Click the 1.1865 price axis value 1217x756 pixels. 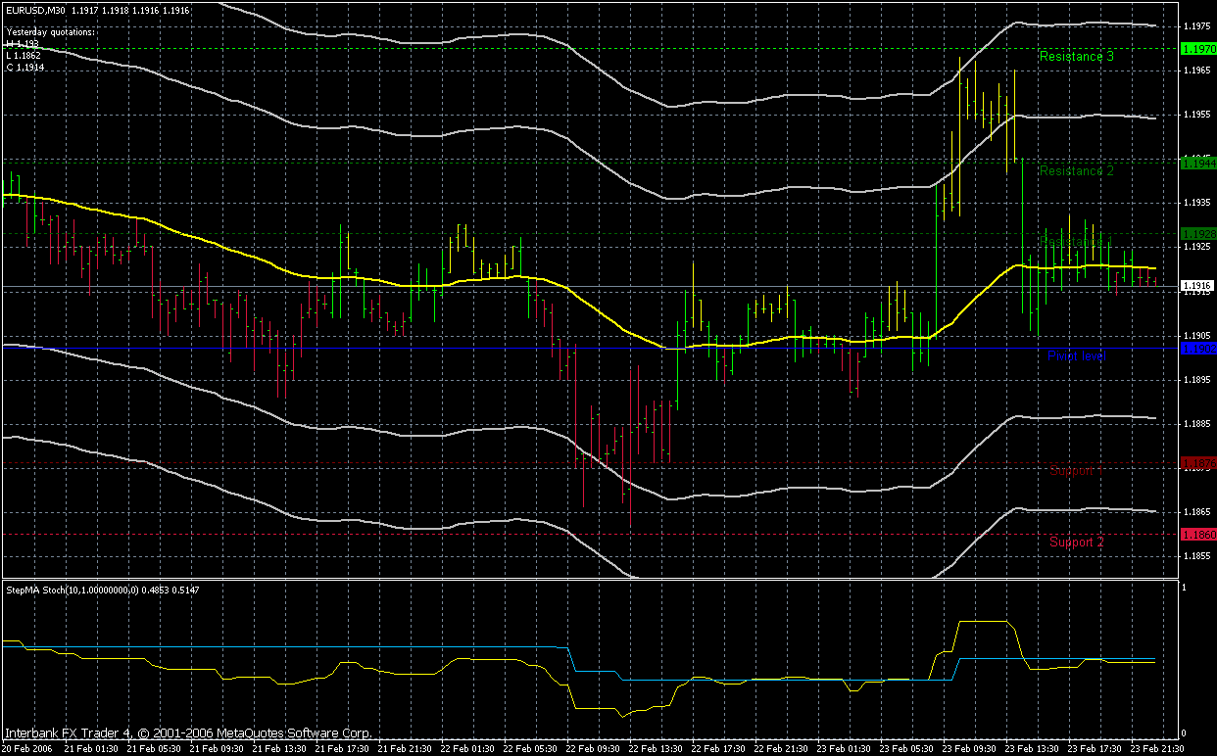(x=1198, y=512)
